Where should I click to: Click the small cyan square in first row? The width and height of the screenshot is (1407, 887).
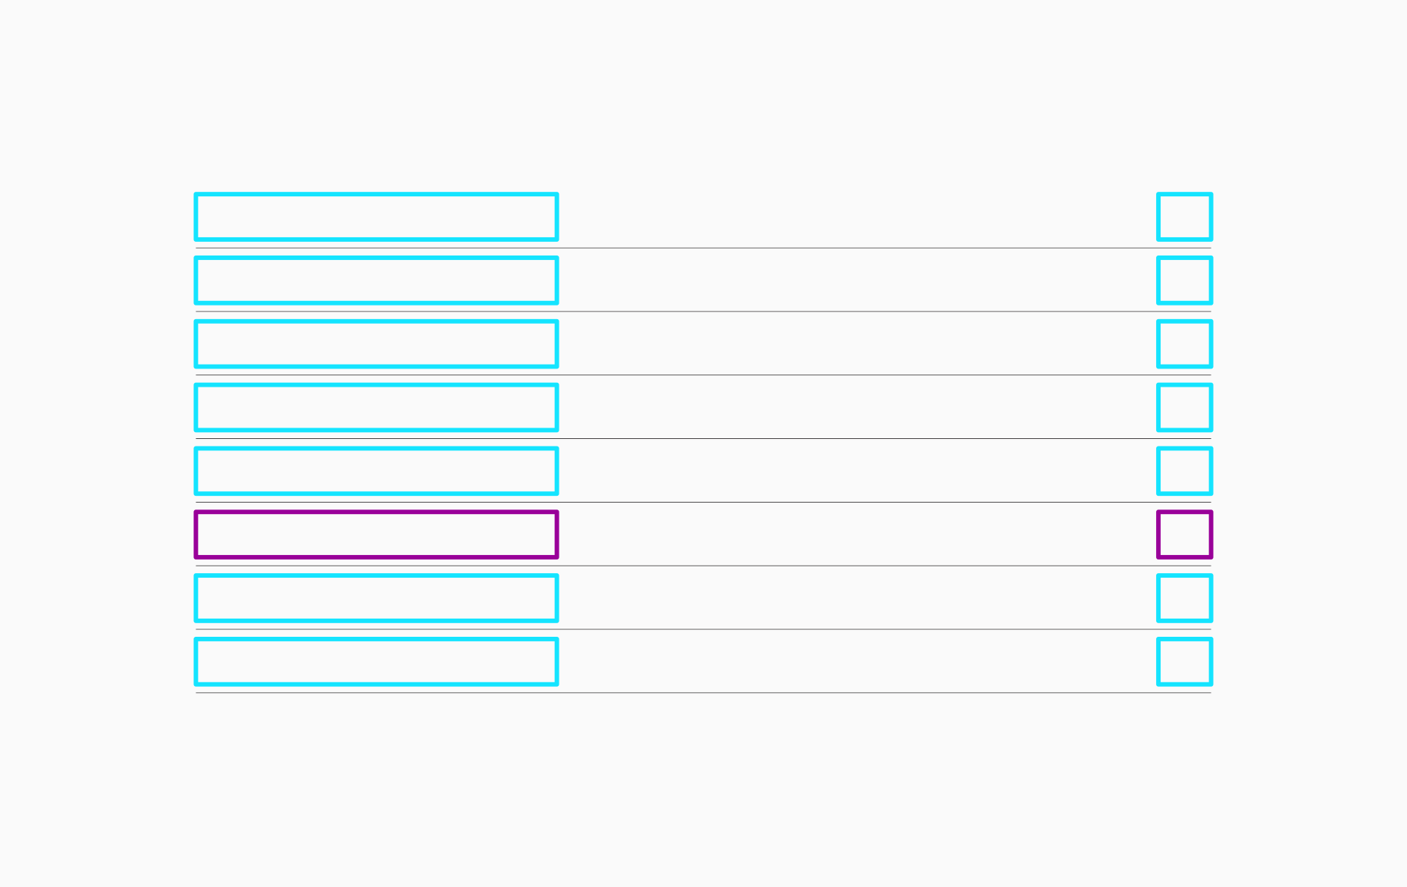(1184, 217)
